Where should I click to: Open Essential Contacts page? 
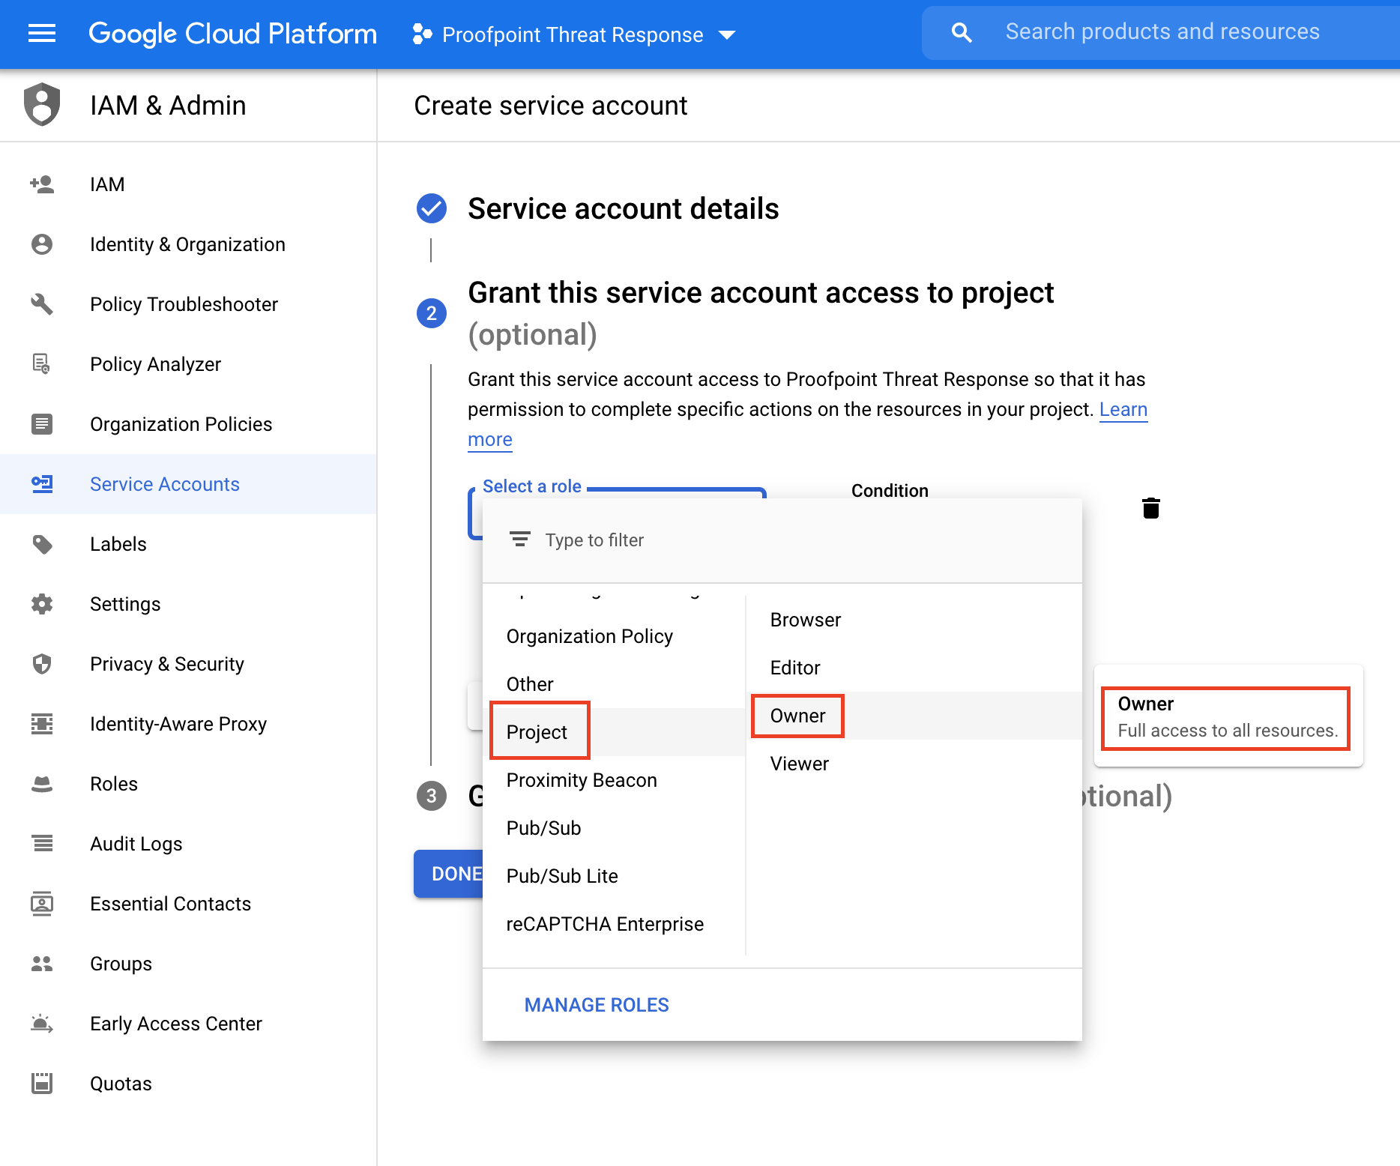point(188,904)
